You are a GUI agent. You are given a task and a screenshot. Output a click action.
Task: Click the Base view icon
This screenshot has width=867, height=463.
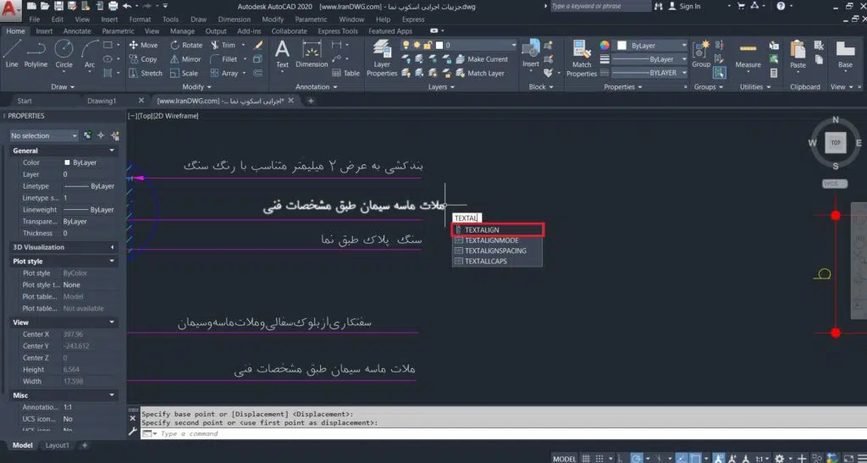tap(846, 54)
